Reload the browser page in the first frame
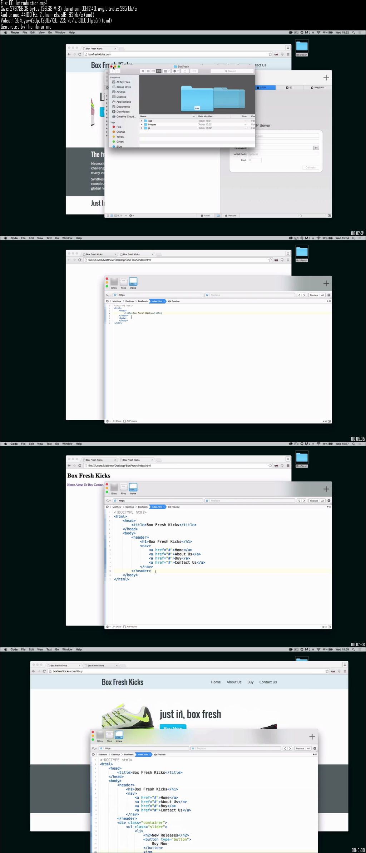Screen dimensions: 366x853 (x=80, y=54)
